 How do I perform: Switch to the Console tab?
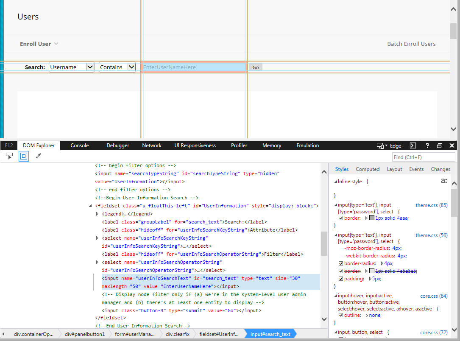(80, 145)
